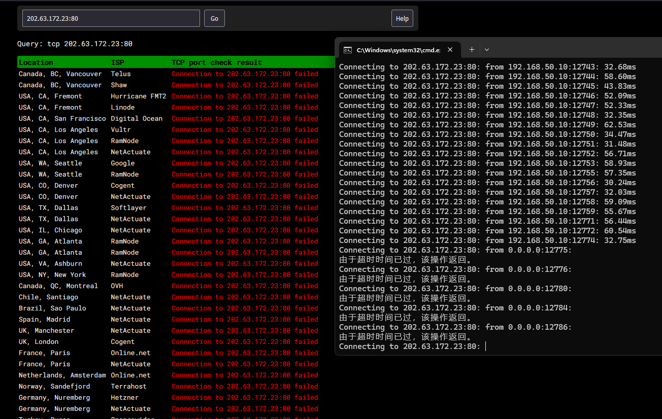
Task: Click the 'Terrahost' ISP entry
Action: [x=129, y=387]
